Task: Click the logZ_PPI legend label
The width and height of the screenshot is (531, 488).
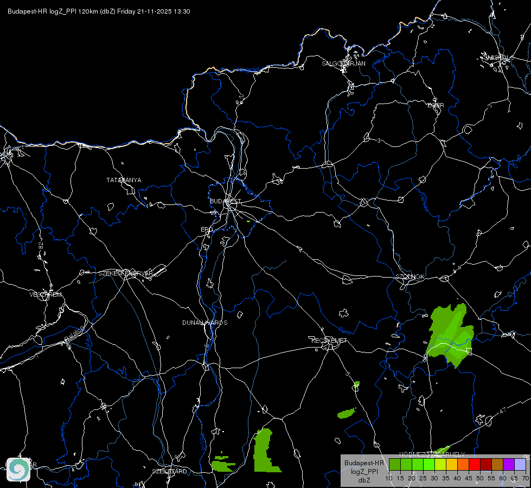Action: pos(364,471)
